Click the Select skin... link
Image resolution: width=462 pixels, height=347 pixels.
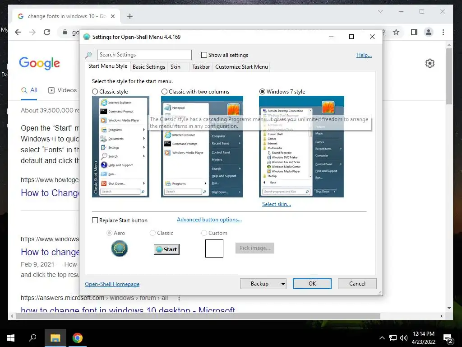pyautogui.click(x=277, y=204)
